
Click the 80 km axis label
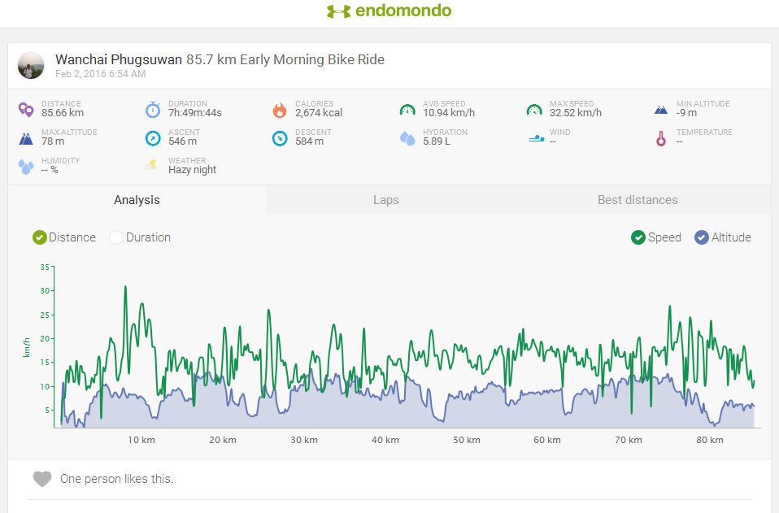click(x=709, y=440)
